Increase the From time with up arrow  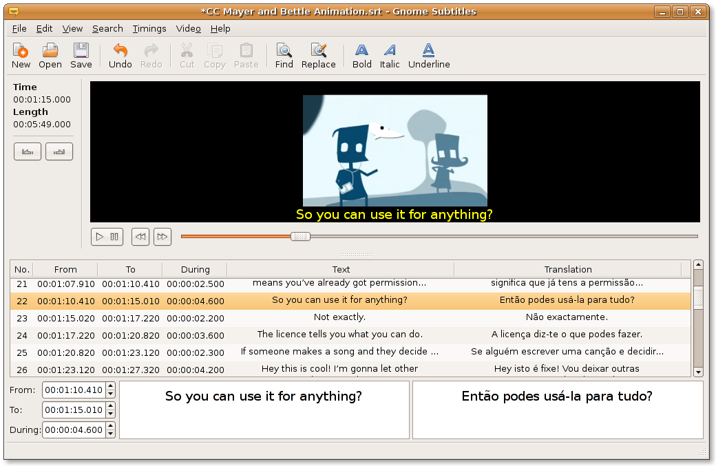coord(111,387)
